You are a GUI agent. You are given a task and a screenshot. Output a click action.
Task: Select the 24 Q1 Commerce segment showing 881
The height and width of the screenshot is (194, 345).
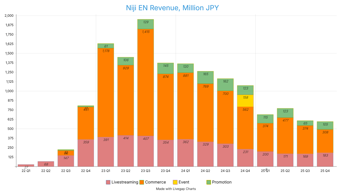[185, 106]
